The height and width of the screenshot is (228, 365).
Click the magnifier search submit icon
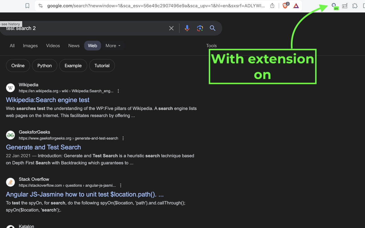(x=212, y=28)
